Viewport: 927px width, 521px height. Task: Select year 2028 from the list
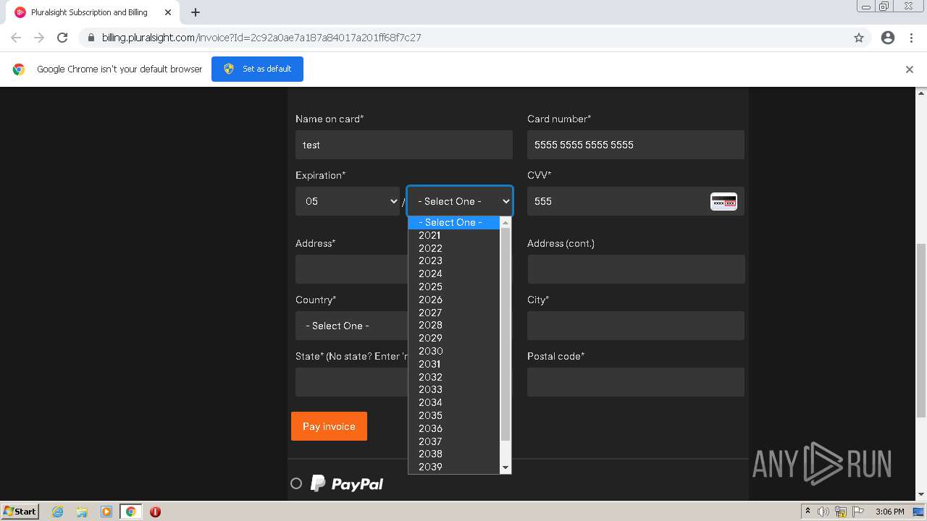pos(454,325)
